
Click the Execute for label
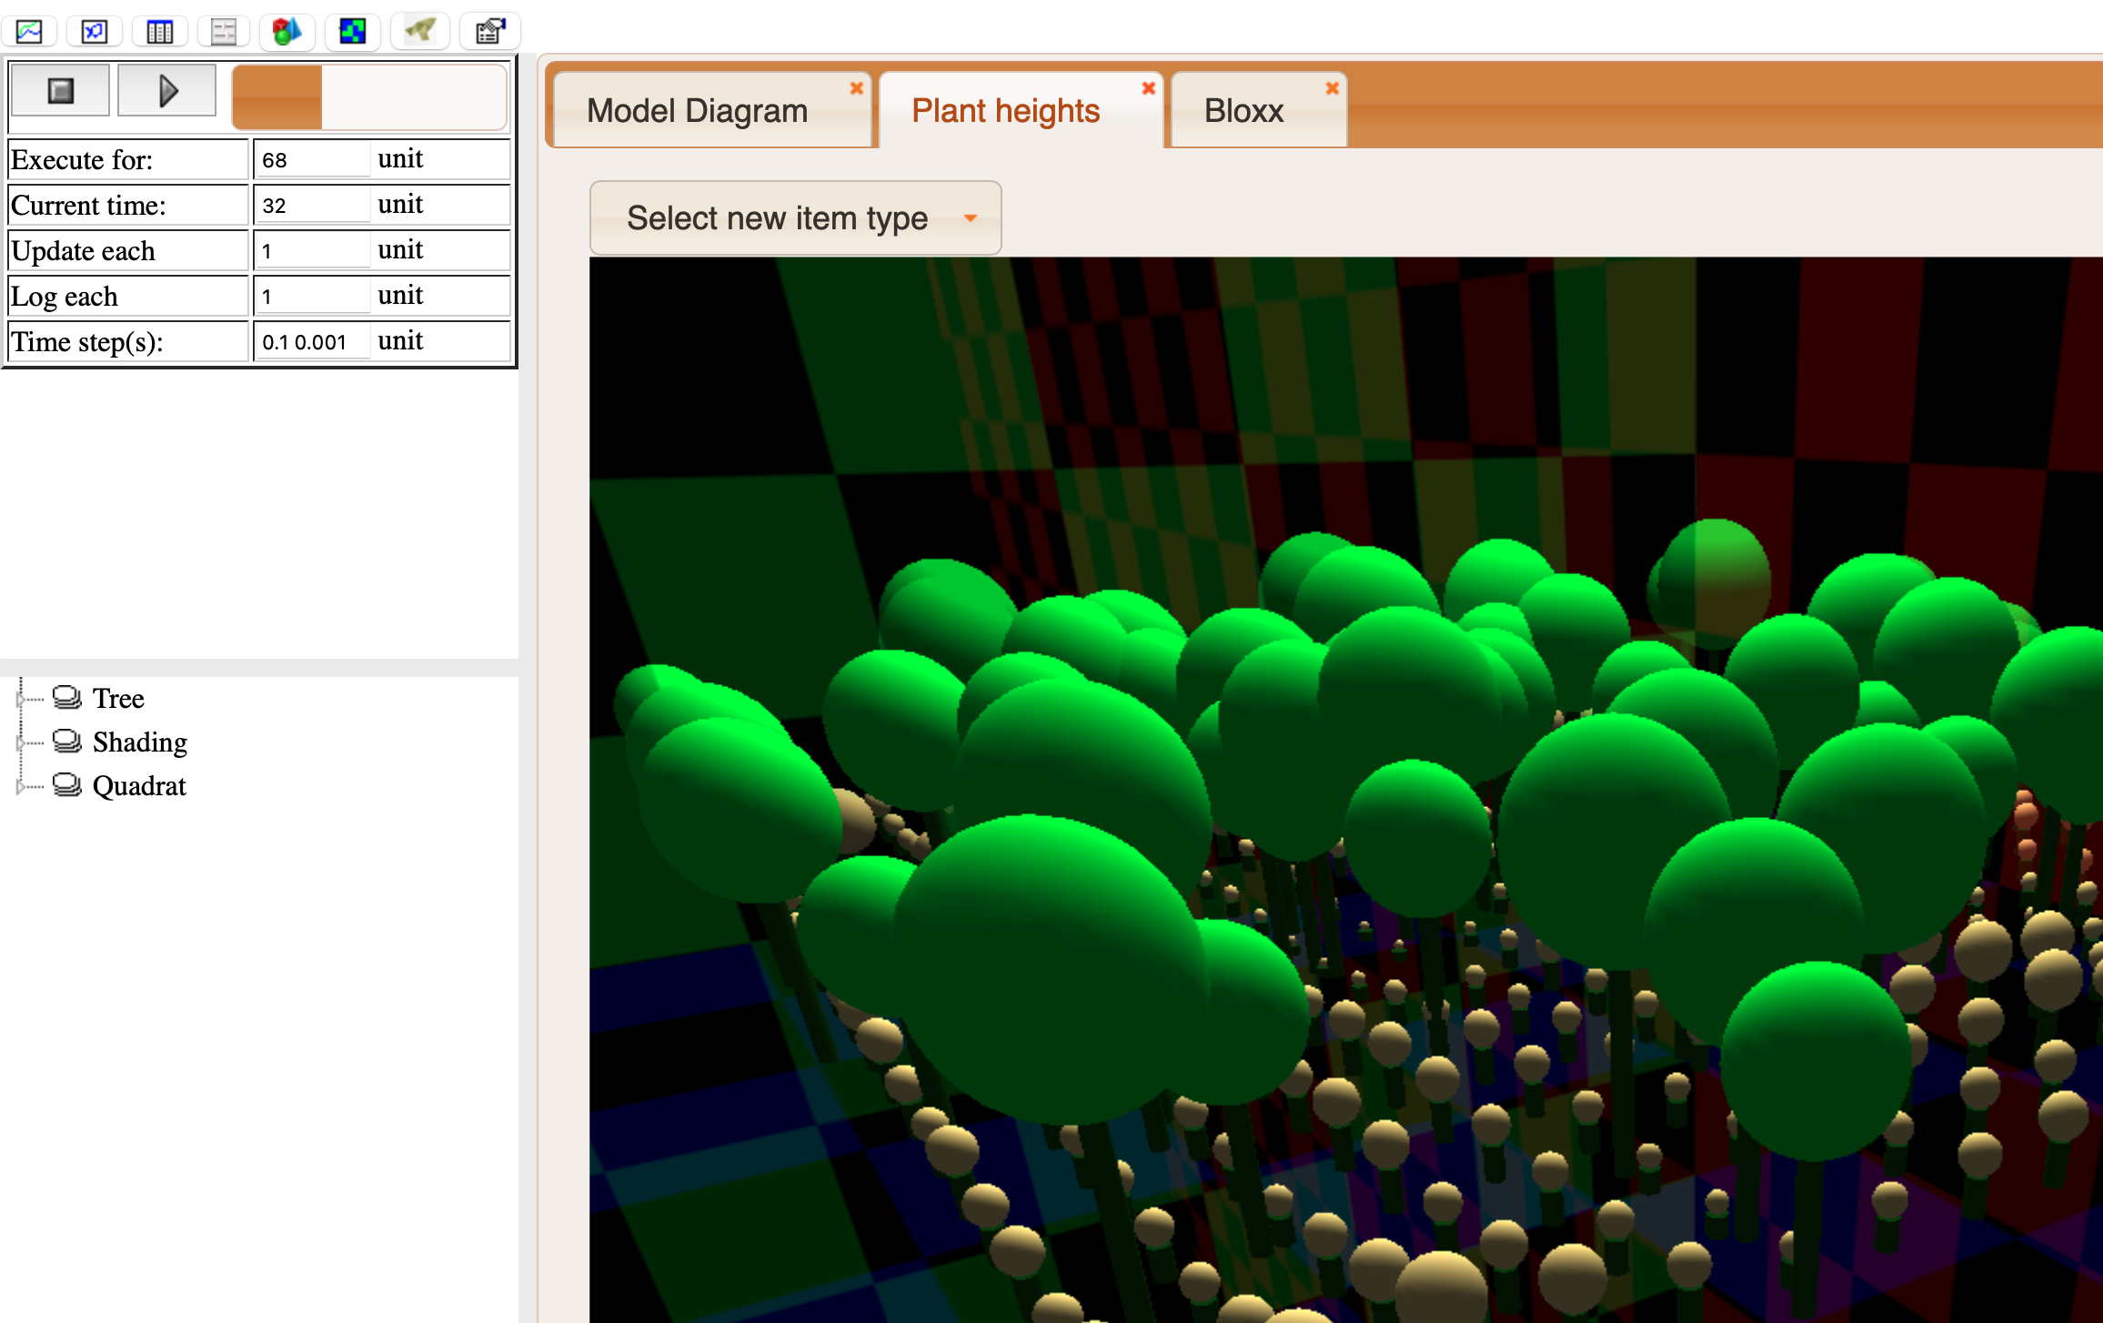pyautogui.click(x=82, y=160)
